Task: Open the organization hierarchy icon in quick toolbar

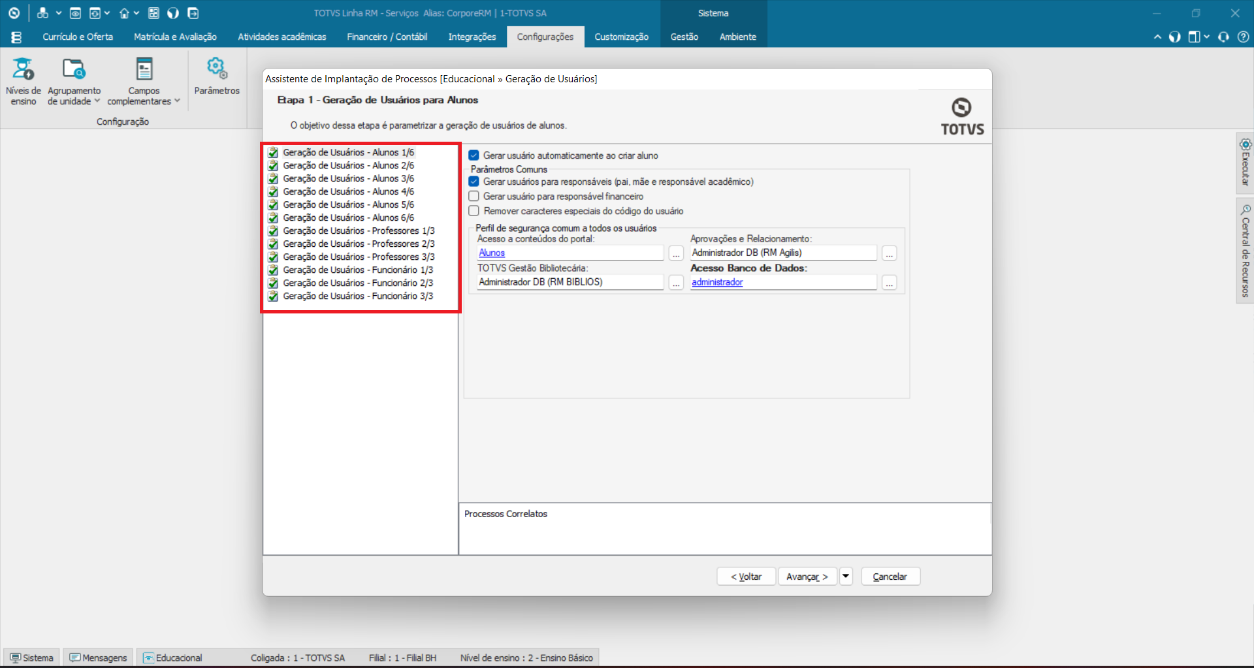Action: tap(42, 13)
